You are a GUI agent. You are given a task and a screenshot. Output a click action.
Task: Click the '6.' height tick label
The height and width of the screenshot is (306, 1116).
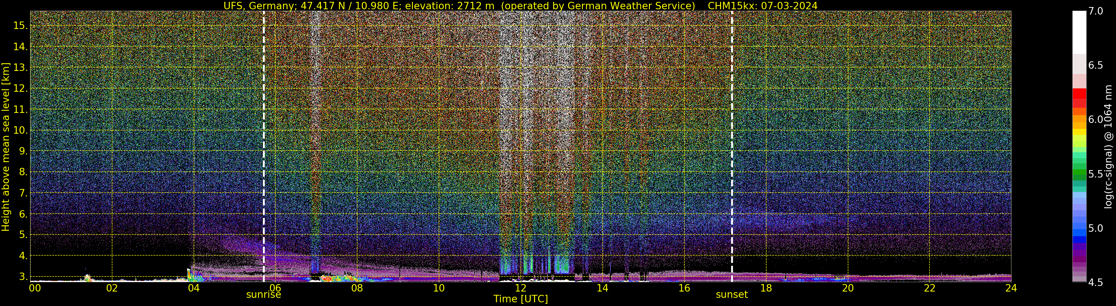(23, 214)
